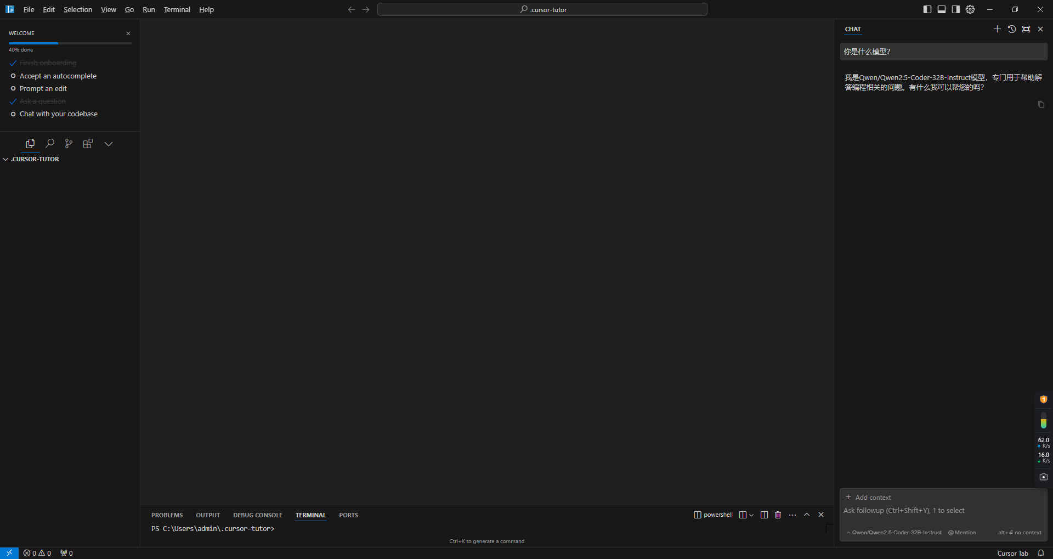The width and height of the screenshot is (1053, 559).
Task: Start a new chat with plus icon
Action: coord(997,29)
